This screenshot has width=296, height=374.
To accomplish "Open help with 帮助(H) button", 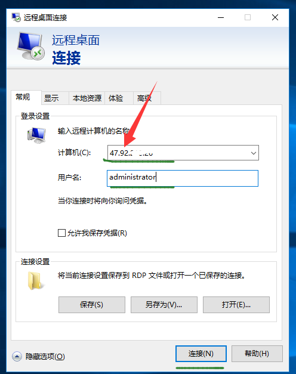I will coord(257,354).
